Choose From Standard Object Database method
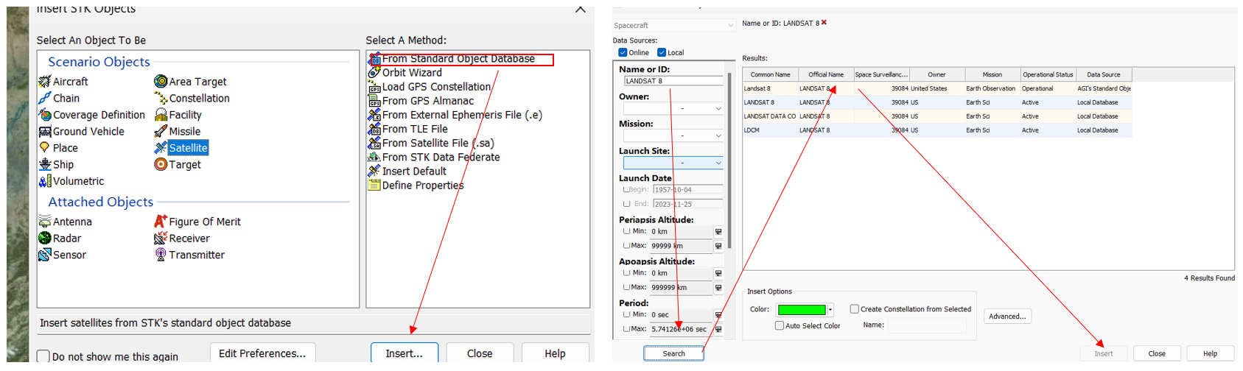This screenshot has height=371, width=1243. pyautogui.click(x=460, y=59)
